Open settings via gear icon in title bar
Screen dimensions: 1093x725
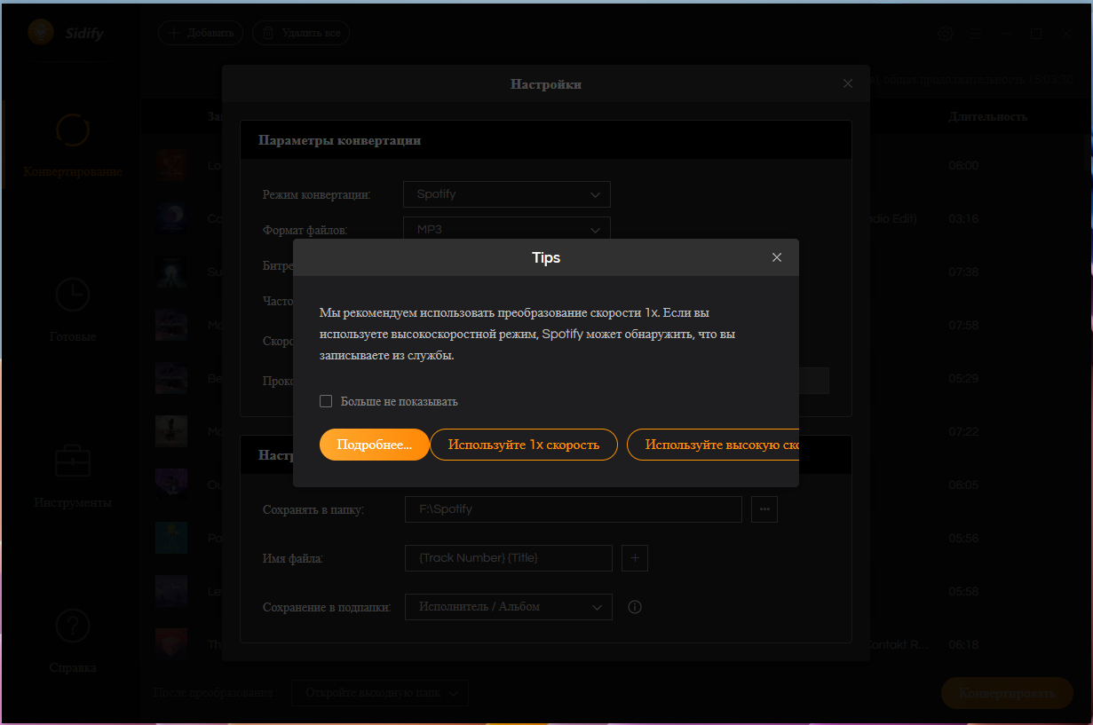click(x=946, y=34)
